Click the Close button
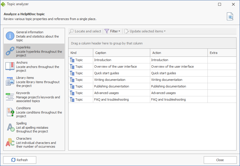The height and width of the screenshot is (166, 240). point(220,160)
